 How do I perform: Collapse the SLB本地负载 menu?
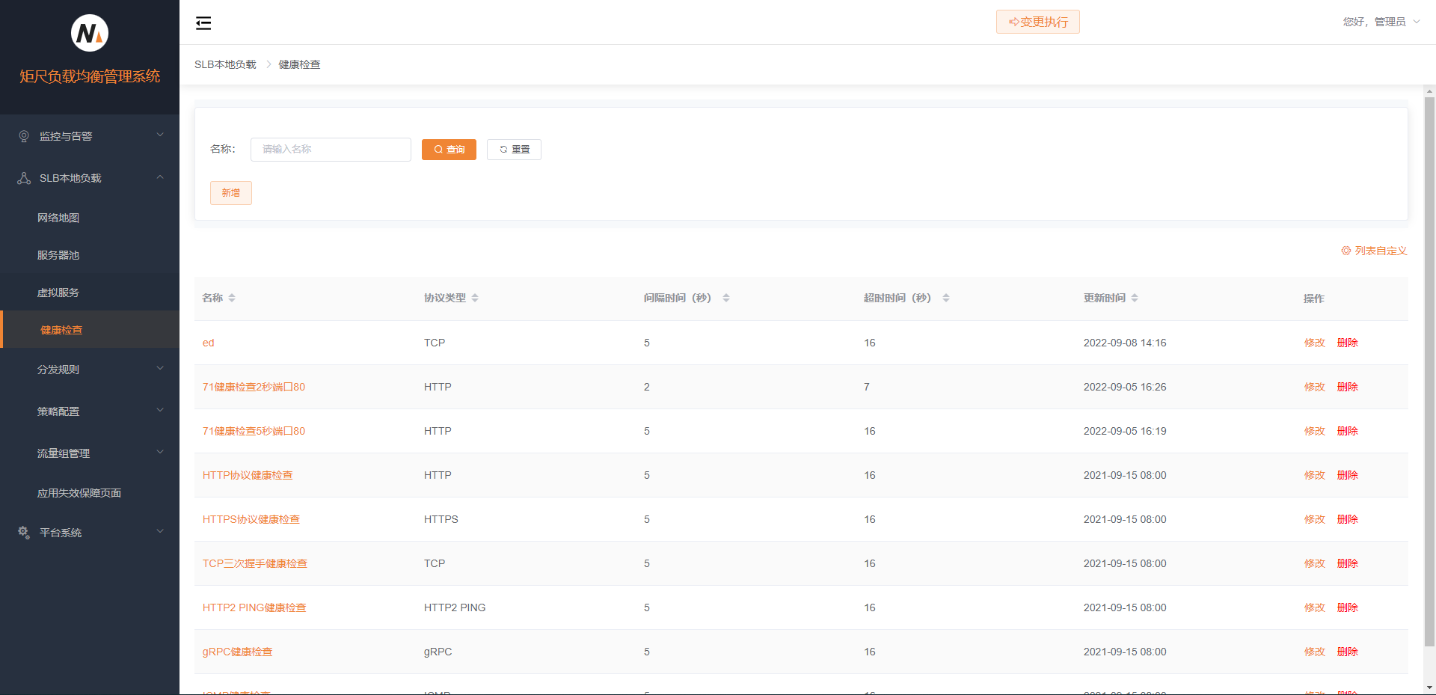[x=90, y=178]
